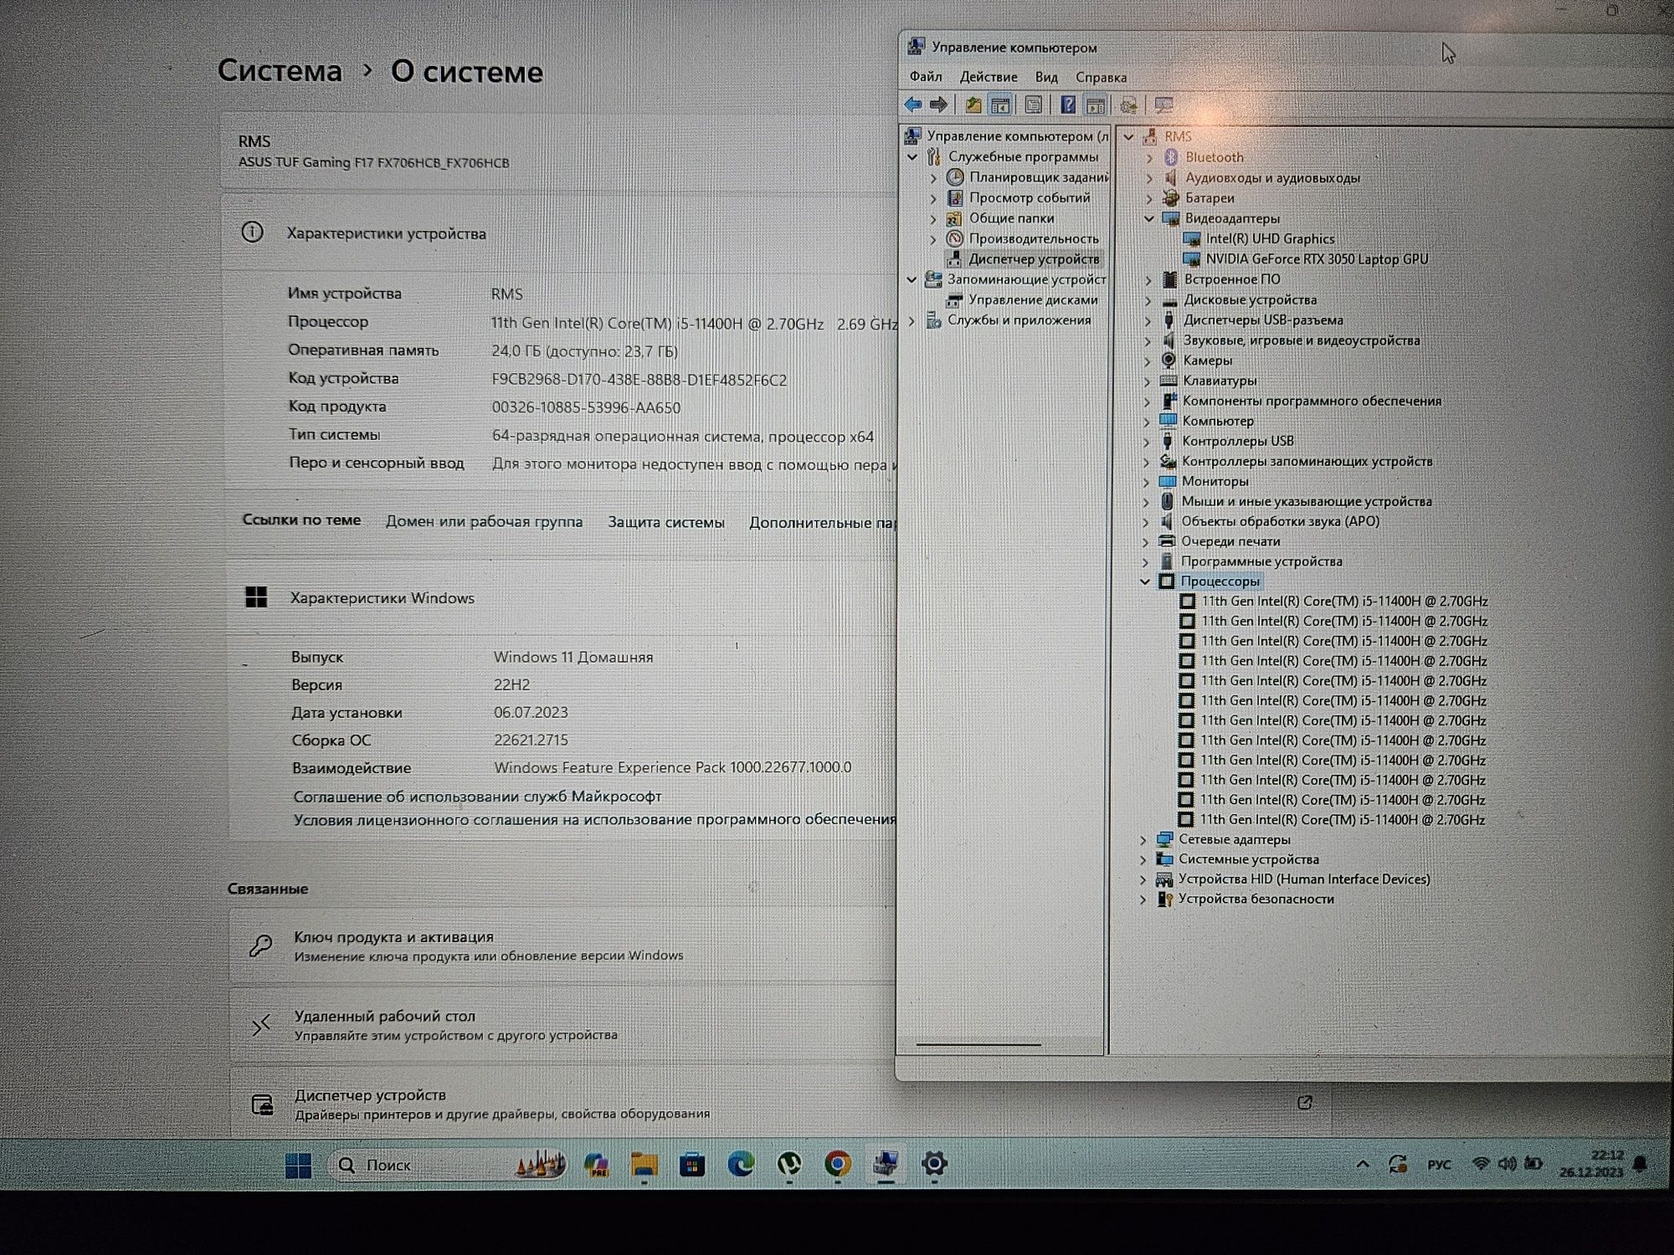Viewport: 1674px width, 1255px height.
Task: Click the Forward arrow in Computer Management toolbar
Action: tap(938, 105)
